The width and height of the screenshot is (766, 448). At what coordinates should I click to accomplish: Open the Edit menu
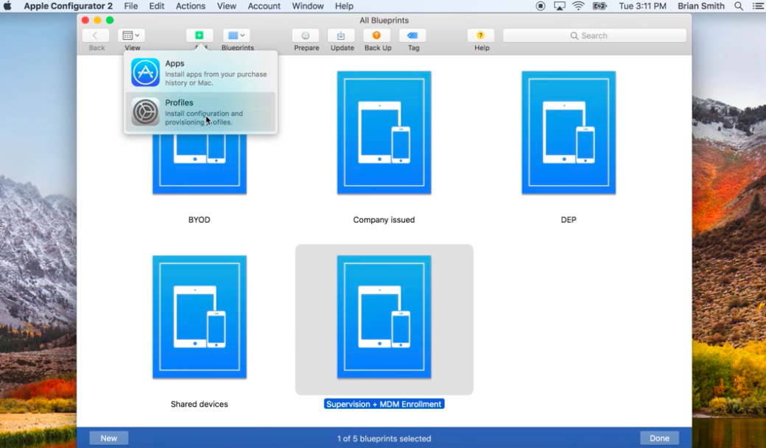(x=156, y=6)
